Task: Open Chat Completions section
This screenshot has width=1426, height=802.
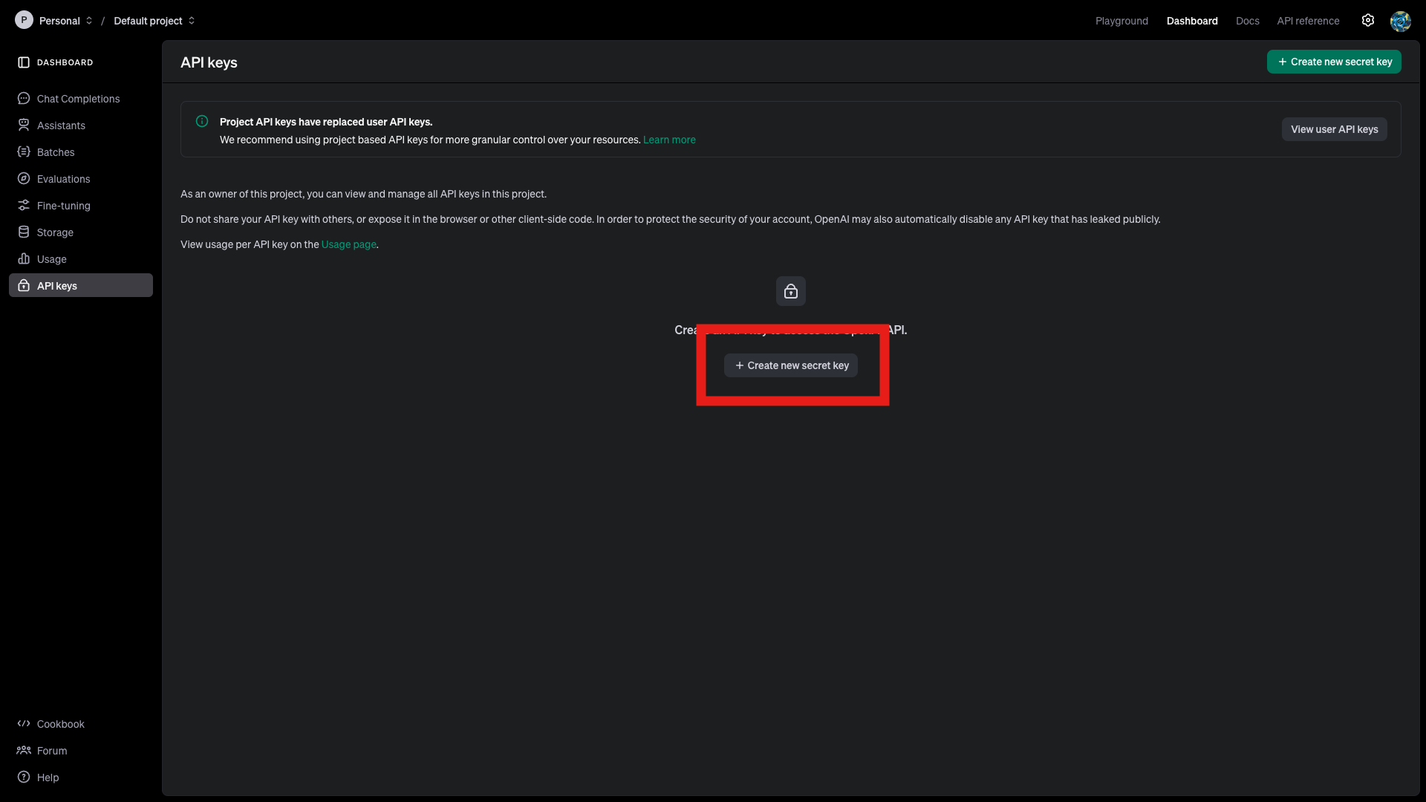Action: [78, 98]
